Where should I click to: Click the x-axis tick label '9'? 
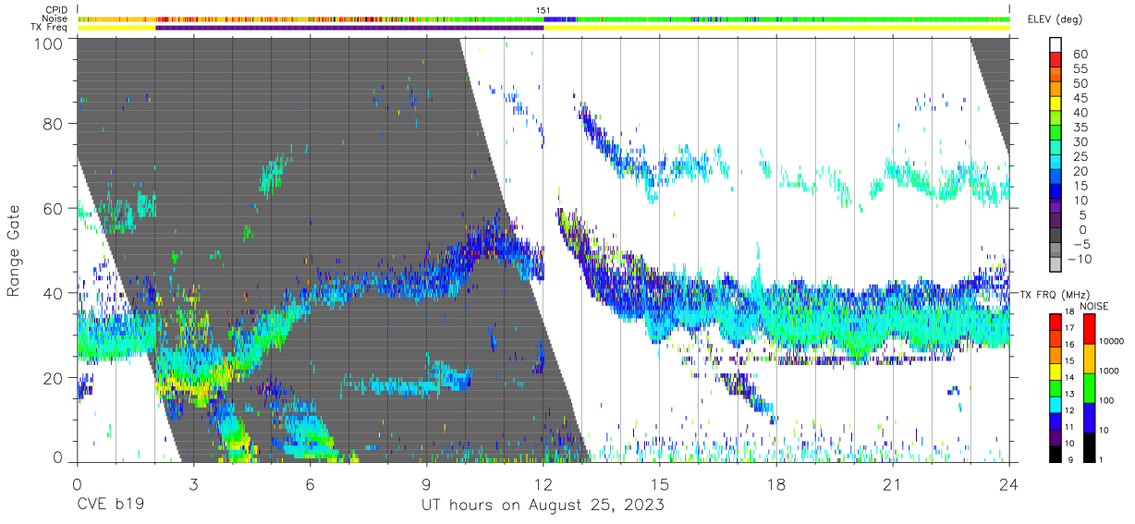pyautogui.click(x=426, y=484)
